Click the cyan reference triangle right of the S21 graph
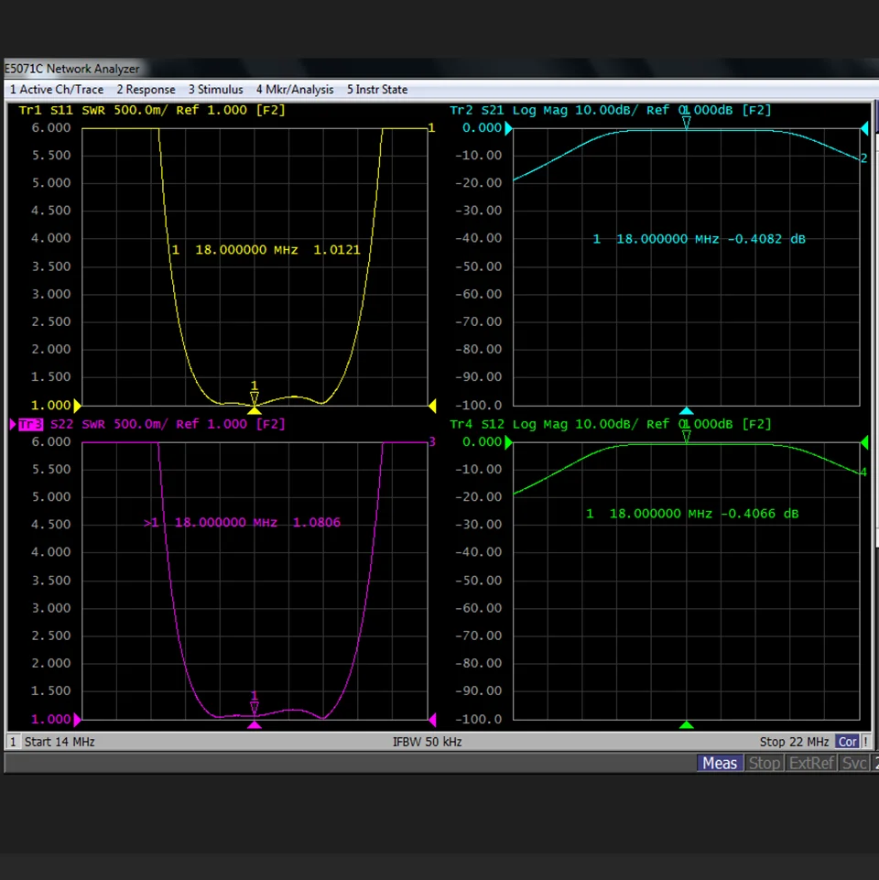 [x=864, y=128]
